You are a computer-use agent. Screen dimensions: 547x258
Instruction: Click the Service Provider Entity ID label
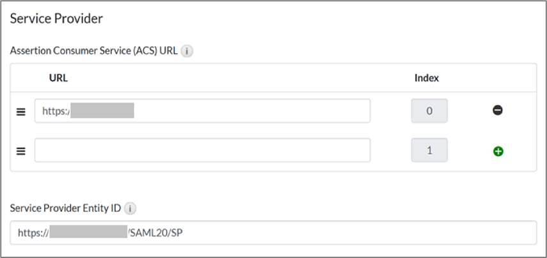tap(66, 208)
